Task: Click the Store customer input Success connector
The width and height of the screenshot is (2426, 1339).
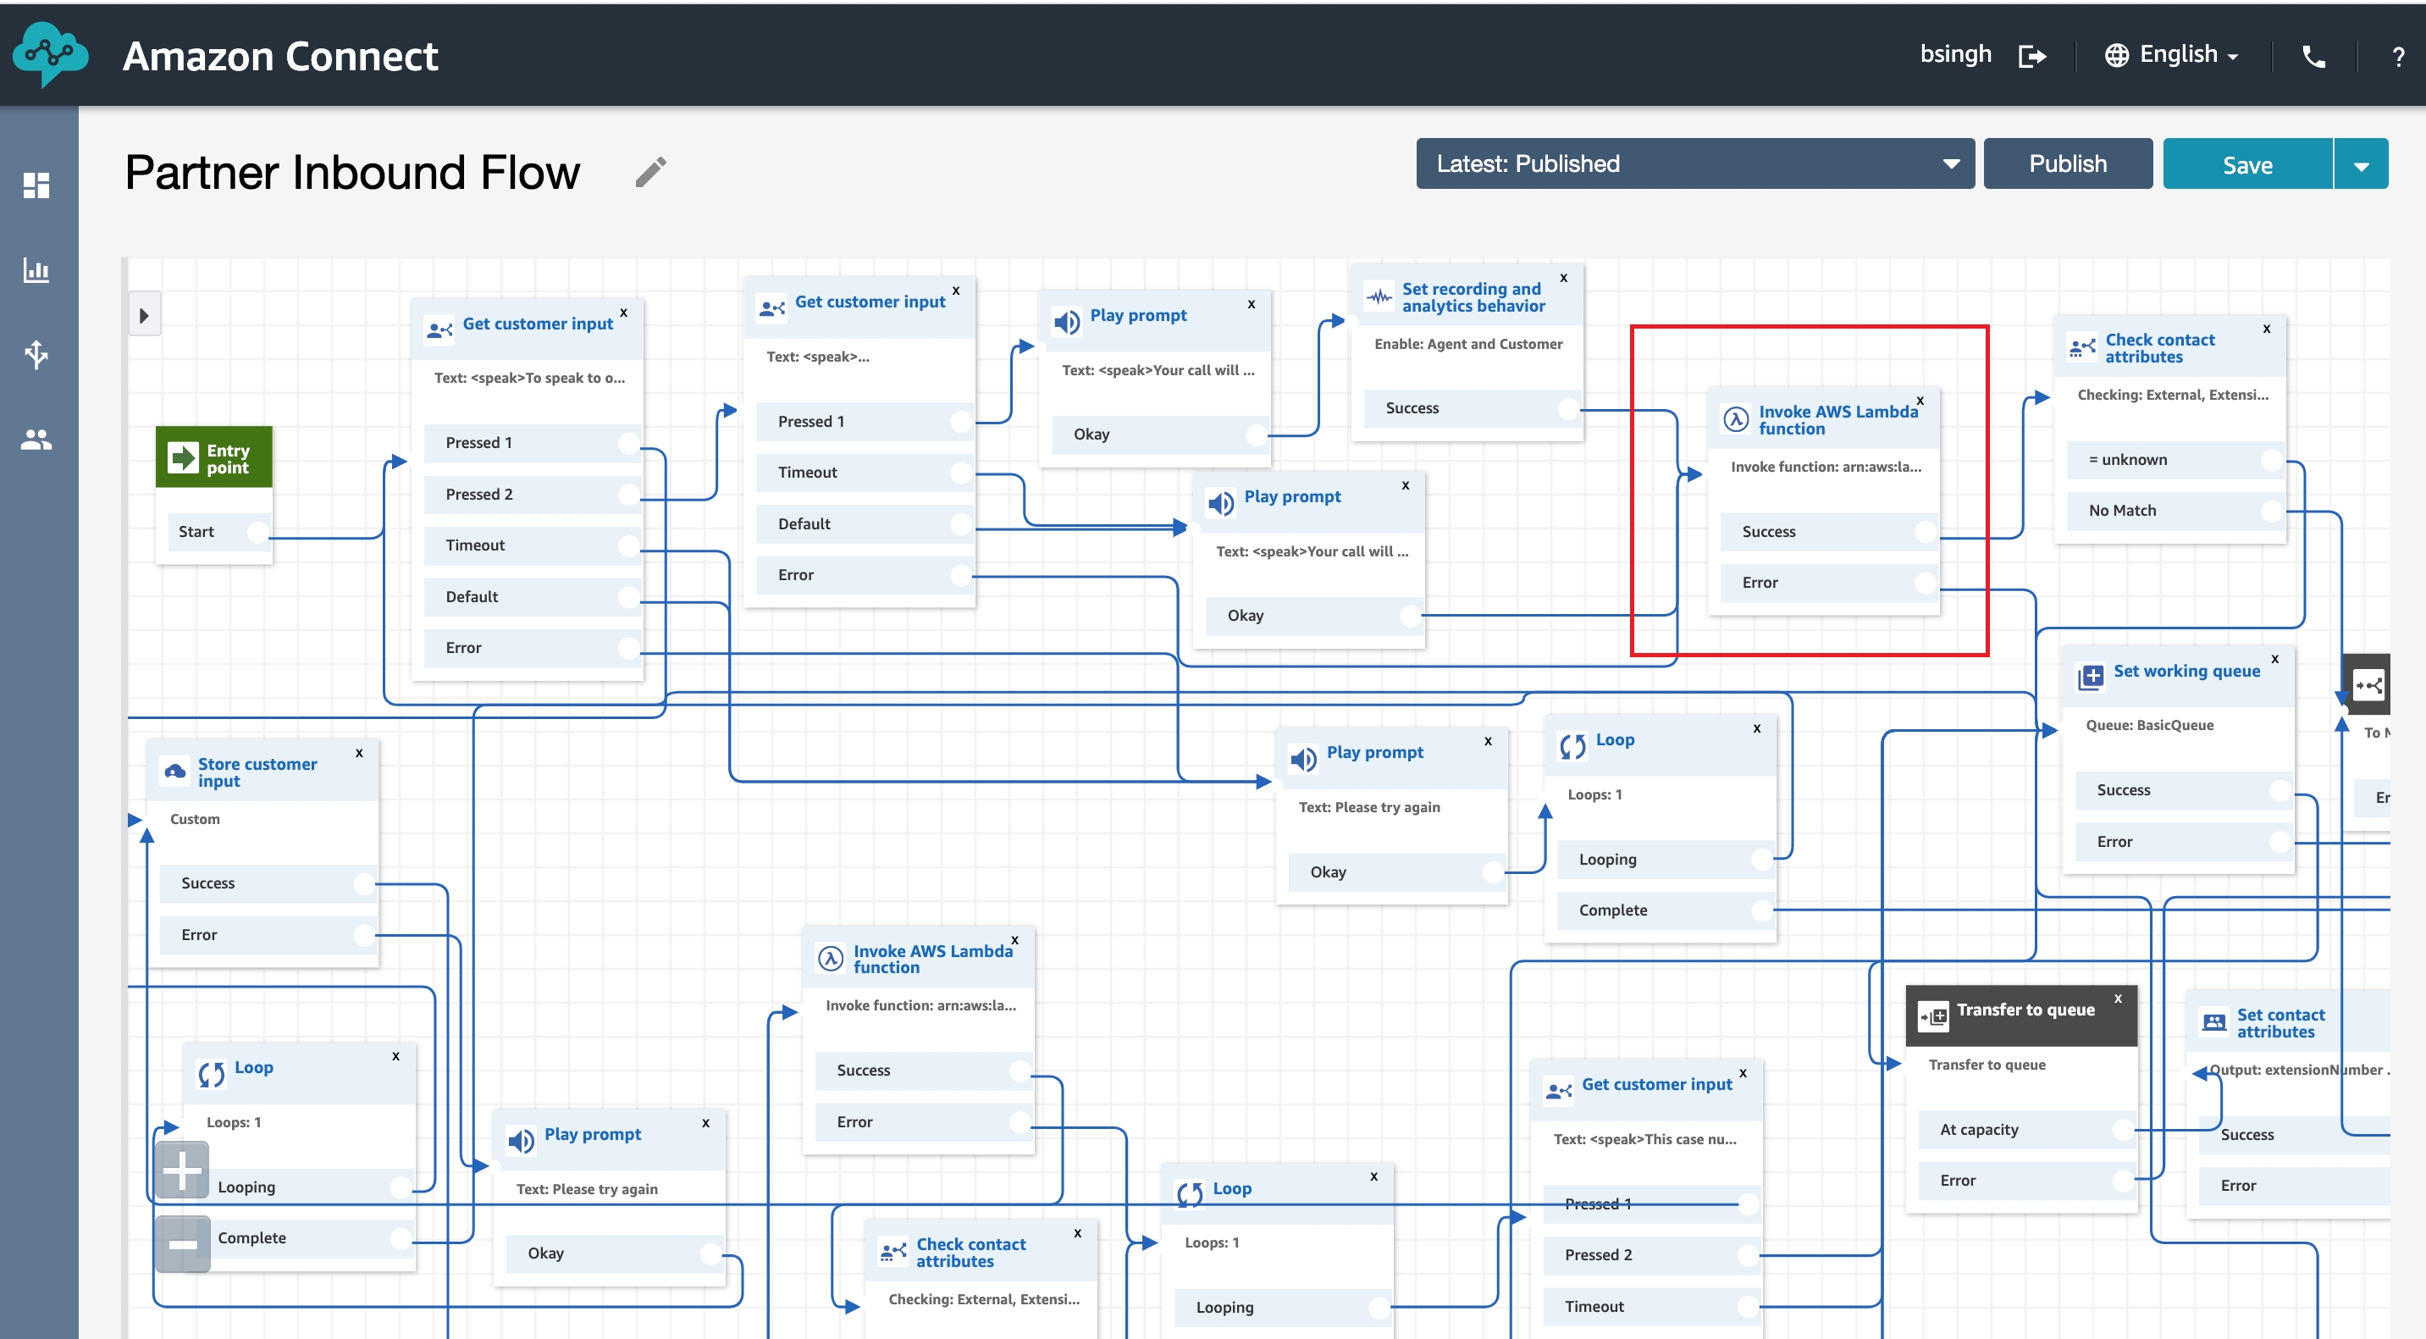Action: click(x=364, y=883)
